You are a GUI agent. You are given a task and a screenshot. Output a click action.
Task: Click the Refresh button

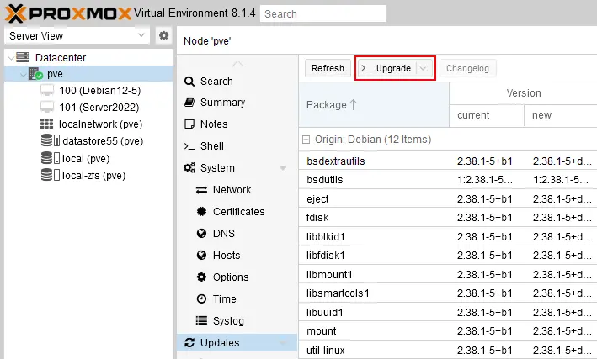pos(328,68)
